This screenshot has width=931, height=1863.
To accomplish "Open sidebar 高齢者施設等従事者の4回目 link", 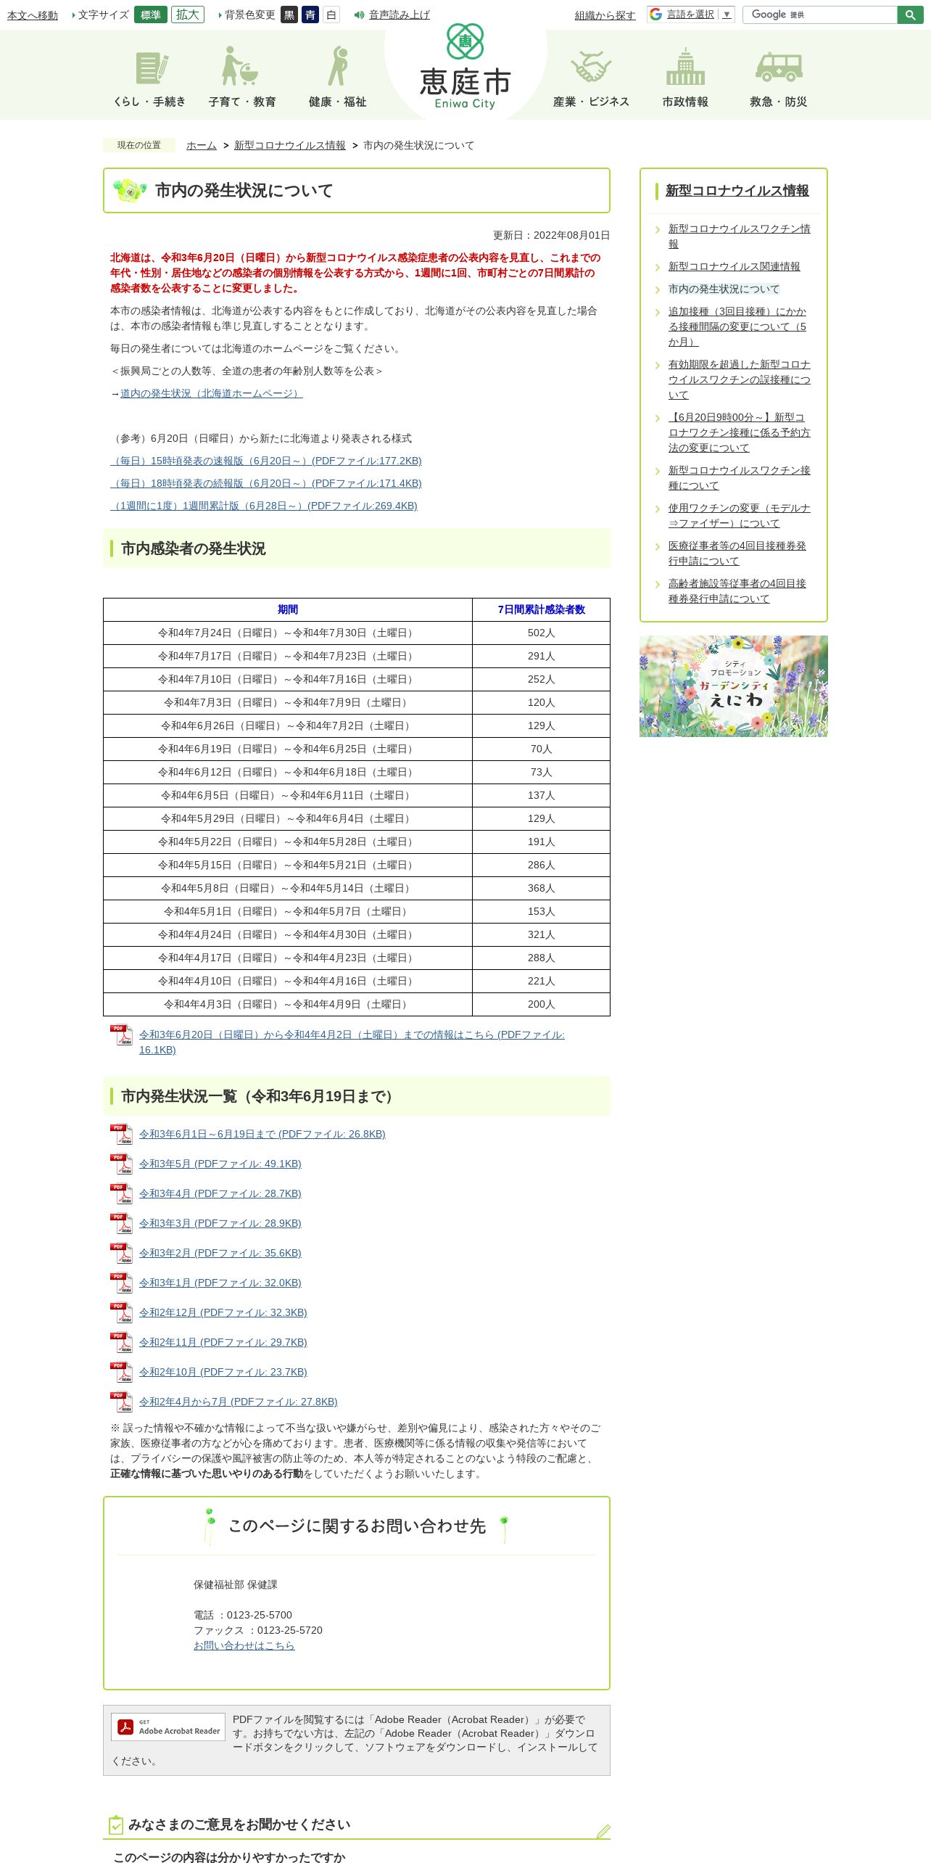I will click(737, 591).
